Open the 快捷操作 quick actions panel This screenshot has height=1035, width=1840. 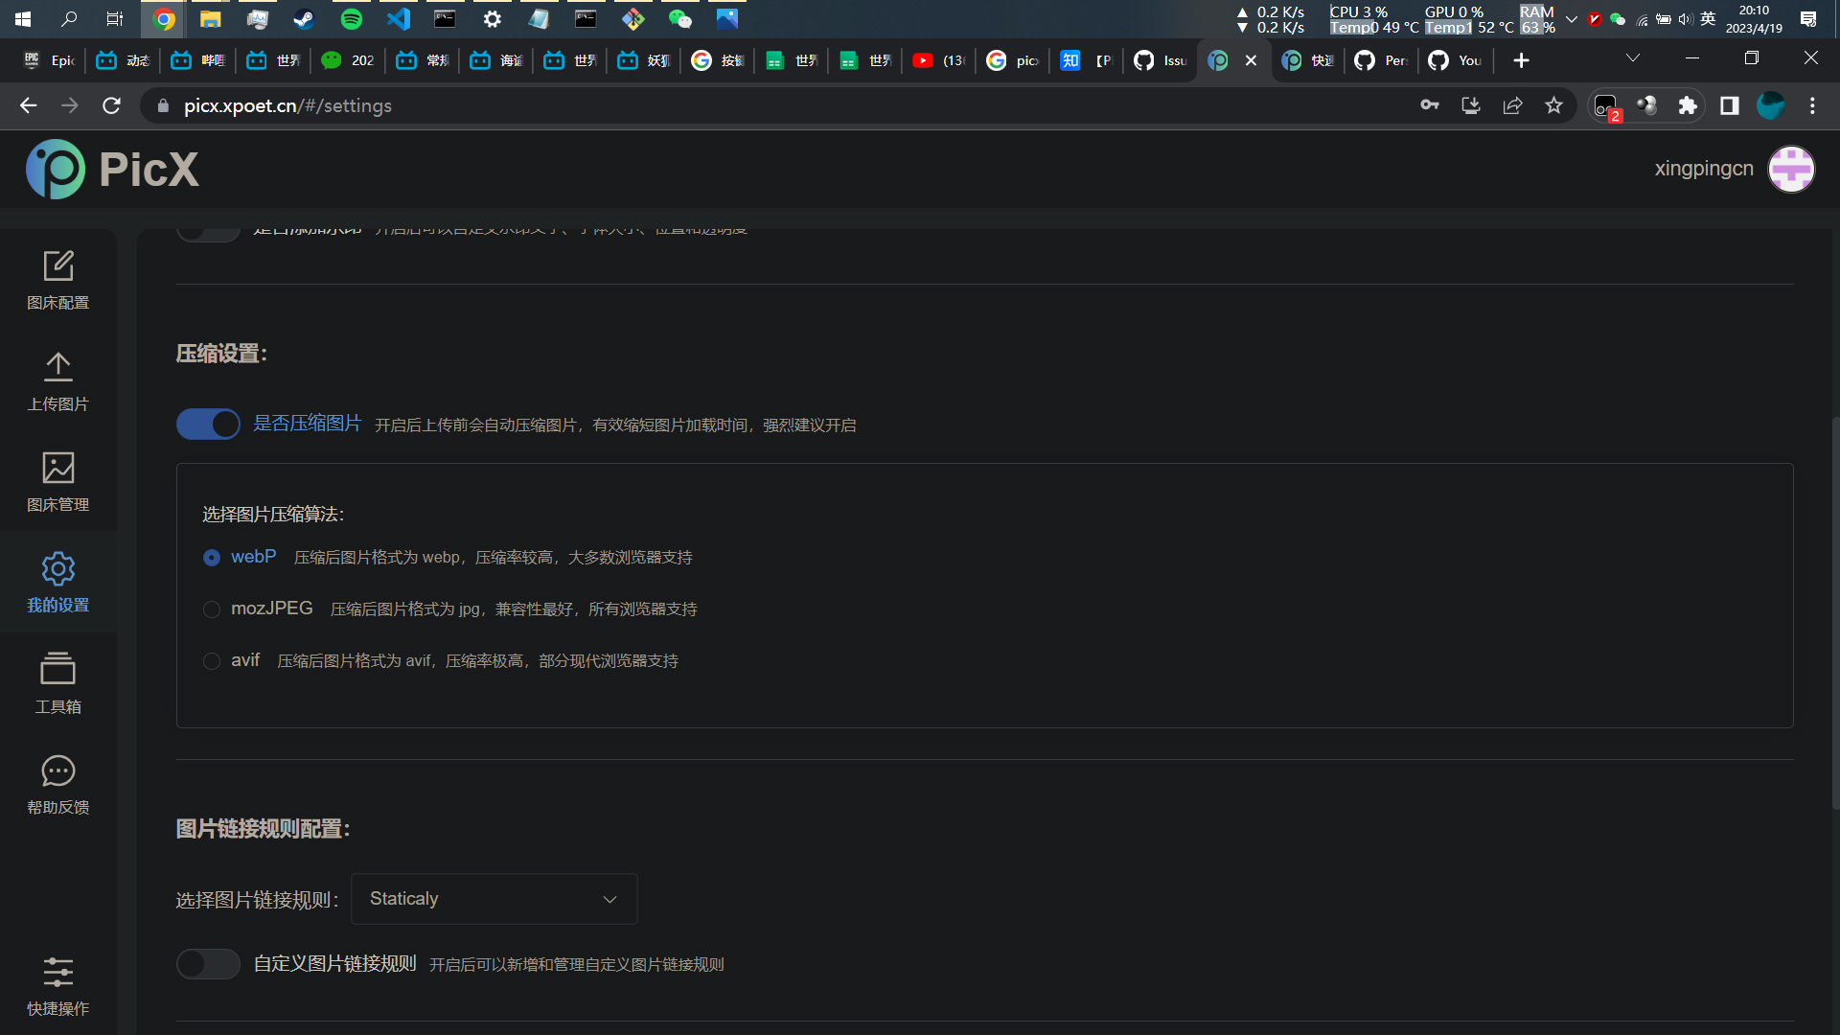(57, 986)
